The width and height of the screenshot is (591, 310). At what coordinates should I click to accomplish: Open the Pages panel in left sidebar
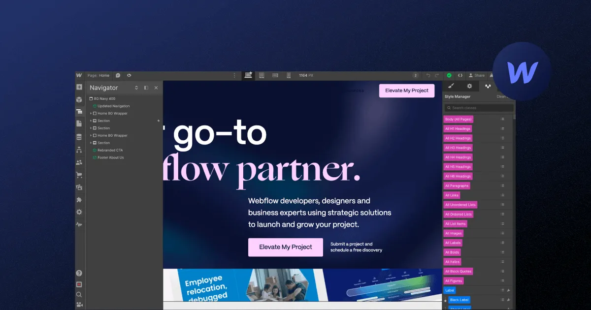pos(79,124)
